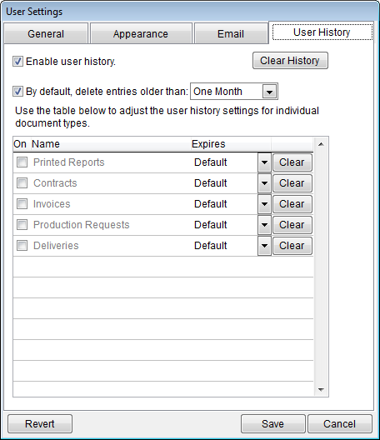Select the Deliveries row name
The image size is (380, 440).
click(x=56, y=246)
